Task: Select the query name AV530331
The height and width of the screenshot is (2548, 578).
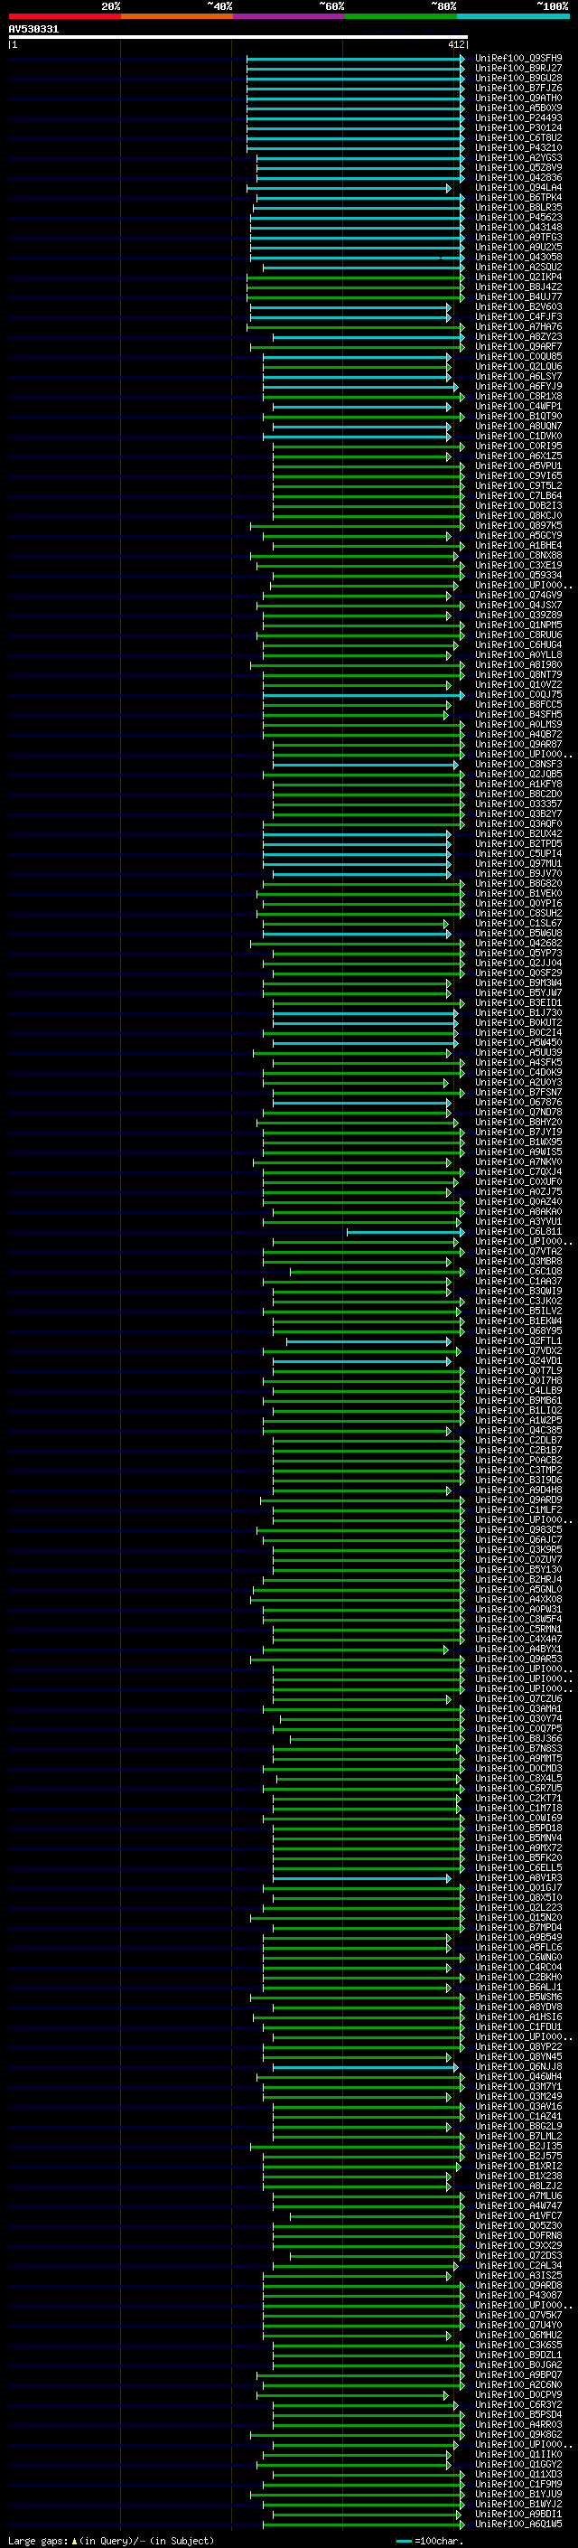Action: click(33, 29)
